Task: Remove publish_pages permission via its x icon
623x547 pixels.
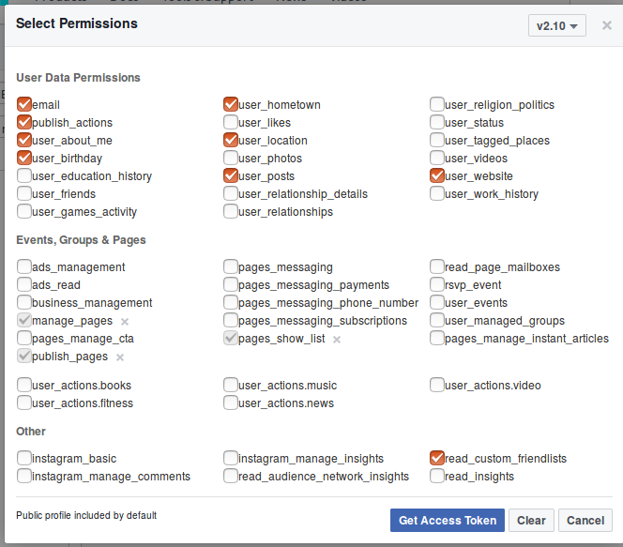Action: point(120,357)
